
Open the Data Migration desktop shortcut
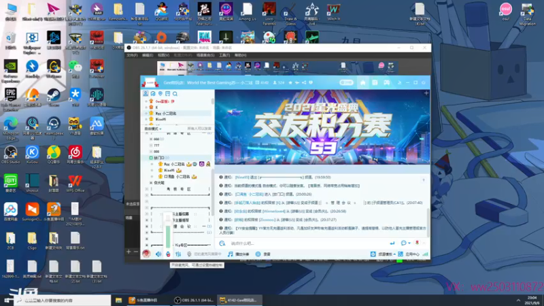[x=527, y=14]
